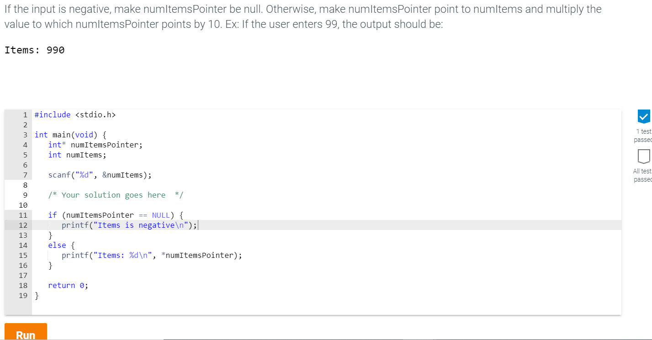Screen dimensions: 652x340
Task: Click the '1 test passed' label text
Action: coord(643,136)
